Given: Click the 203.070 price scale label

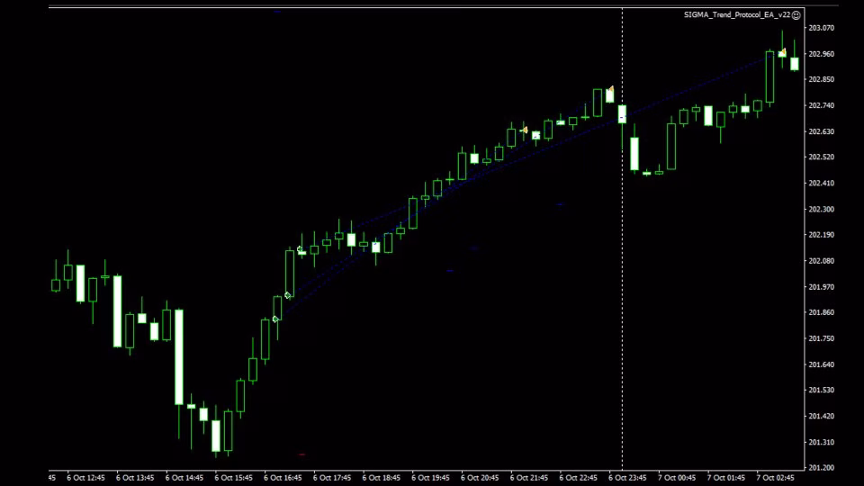Looking at the screenshot, I should (821, 28).
